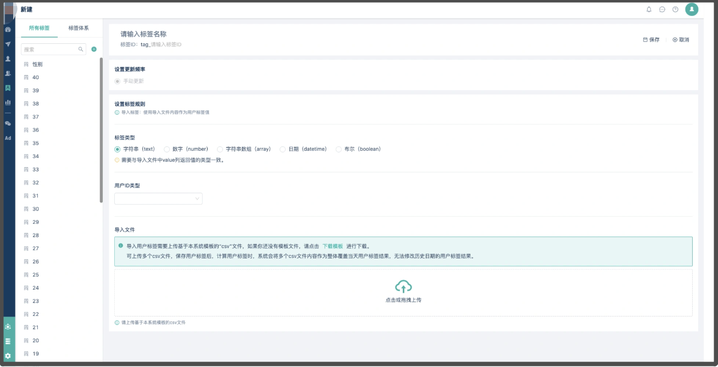Click the 请输入标签名称 name field

pyautogui.click(x=143, y=34)
